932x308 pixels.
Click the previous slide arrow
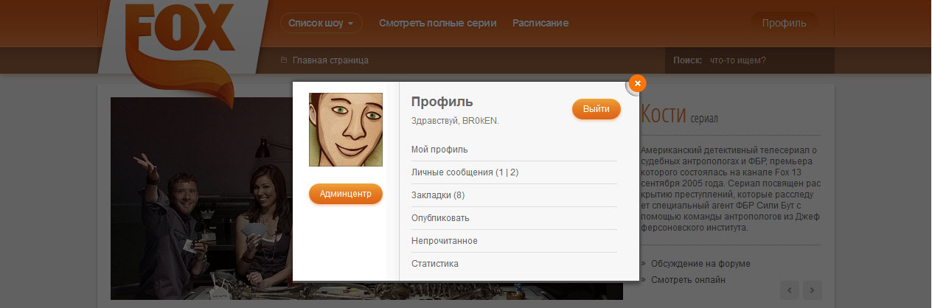pyautogui.click(x=789, y=290)
